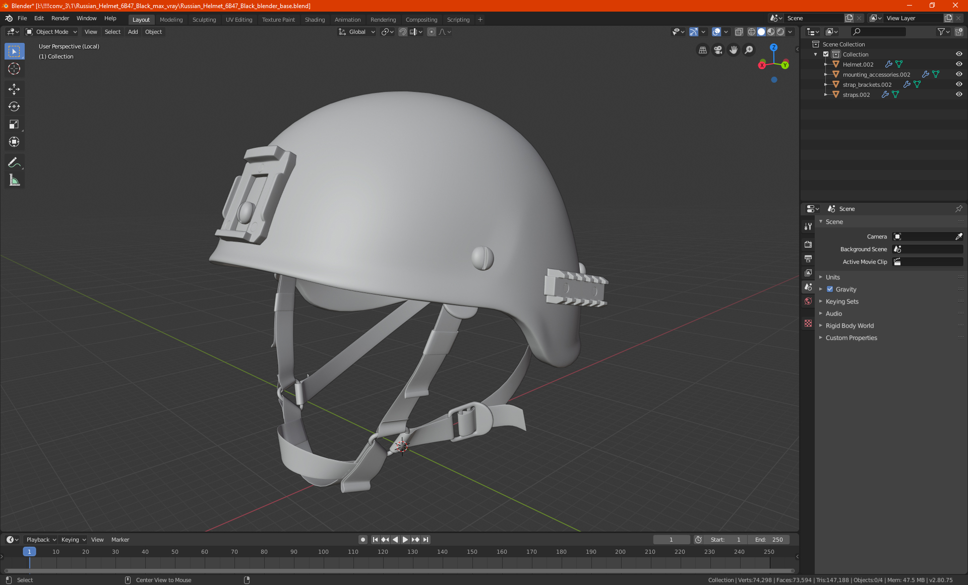Open the Output properties tab
The image size is (968, 585).
coord(808,258)
